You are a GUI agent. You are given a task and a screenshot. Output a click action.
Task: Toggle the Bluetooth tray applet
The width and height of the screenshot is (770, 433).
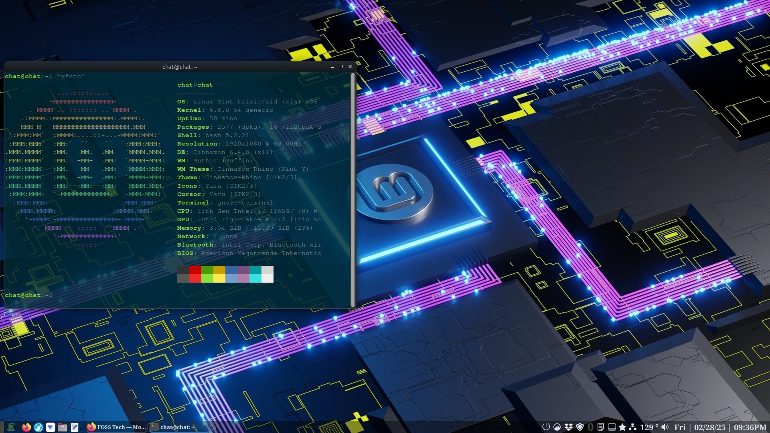point(590,427)
